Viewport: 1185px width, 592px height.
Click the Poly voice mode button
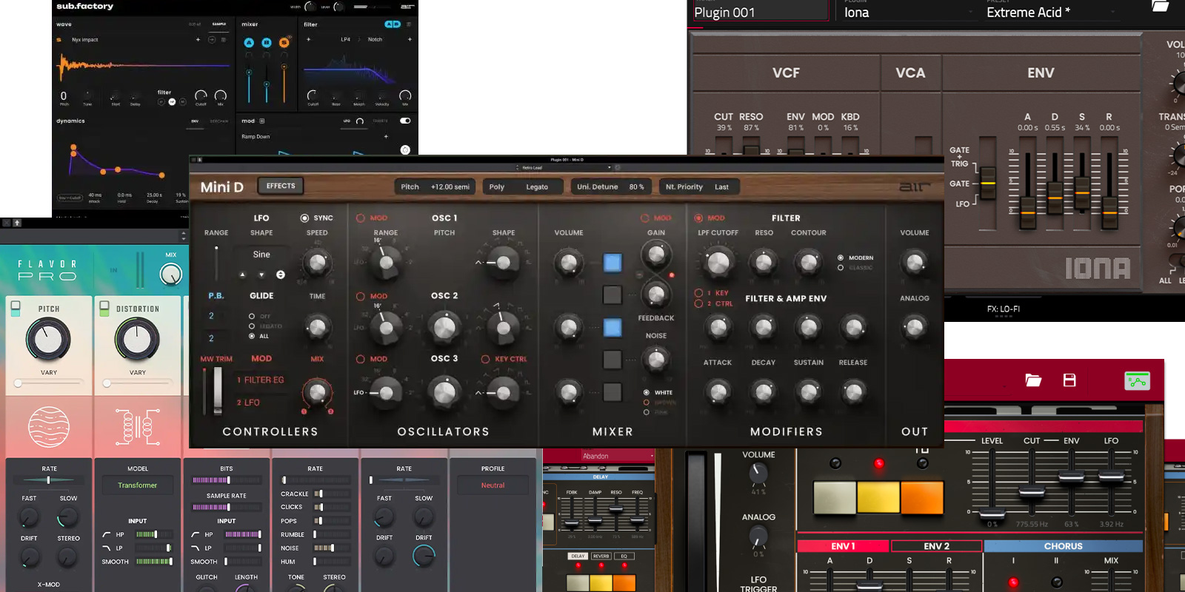497,187
